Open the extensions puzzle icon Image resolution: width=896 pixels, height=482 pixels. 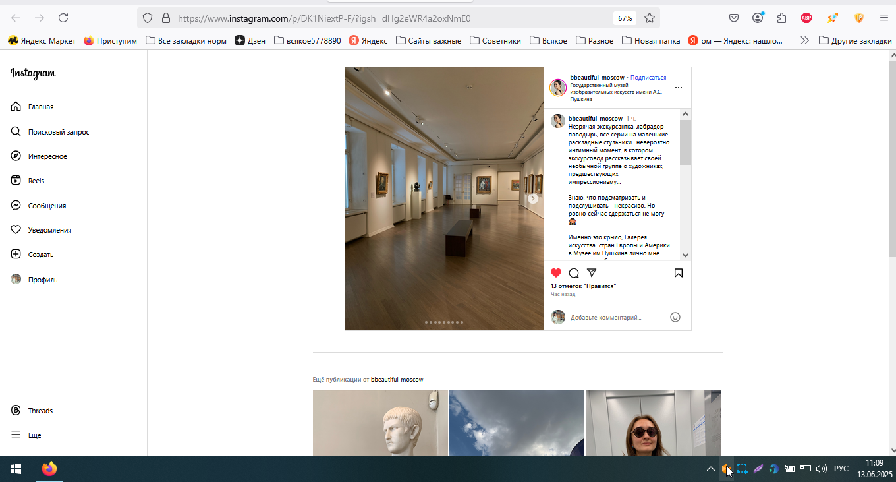[782, 18]
